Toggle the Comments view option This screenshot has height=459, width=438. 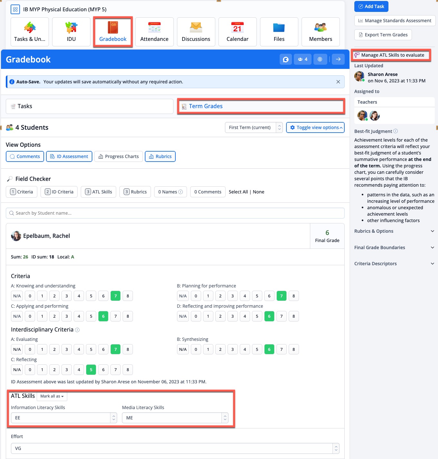pos(25,156)
